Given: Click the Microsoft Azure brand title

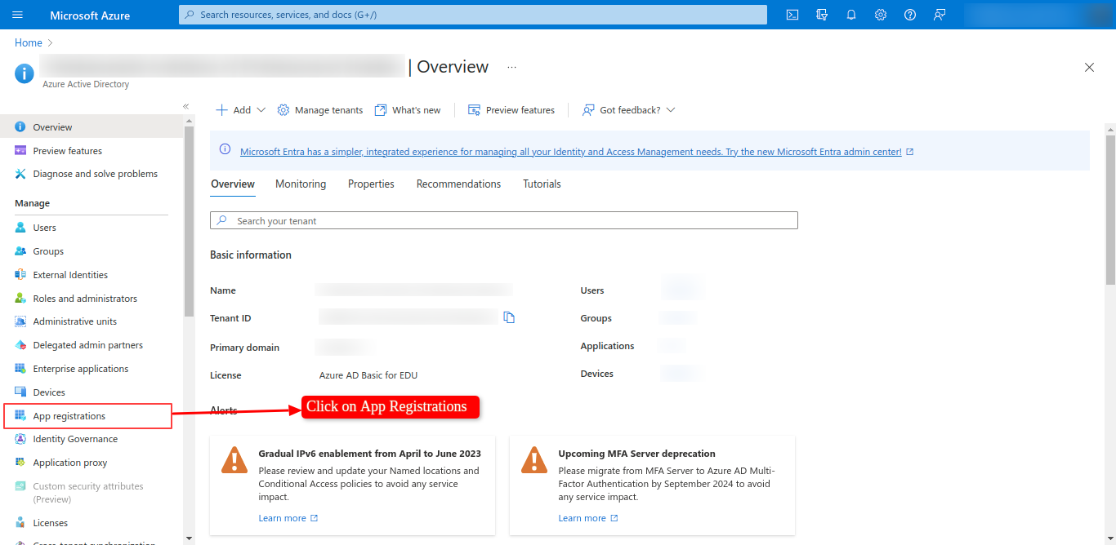Looking at the screenshot, I should (90, 15).
